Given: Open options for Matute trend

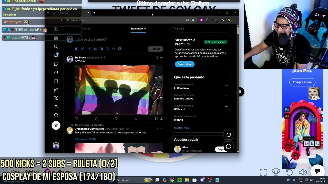Looking at the screenshot, I should (226, 117).
